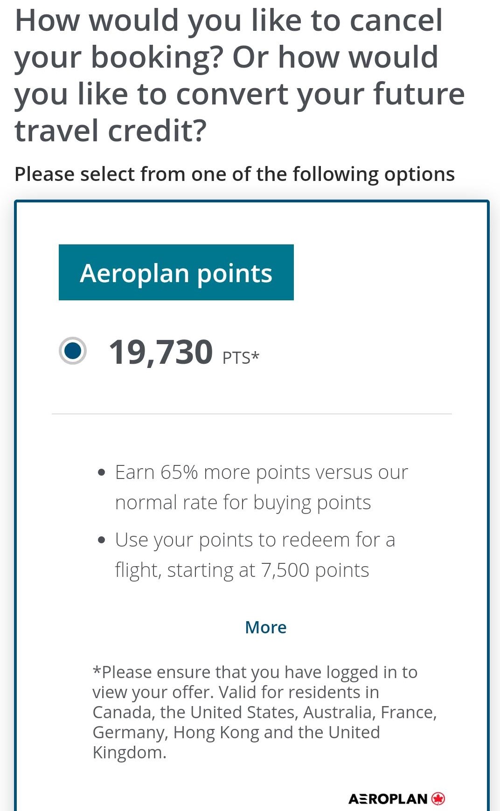Click the 19,730 points amount

160,352
